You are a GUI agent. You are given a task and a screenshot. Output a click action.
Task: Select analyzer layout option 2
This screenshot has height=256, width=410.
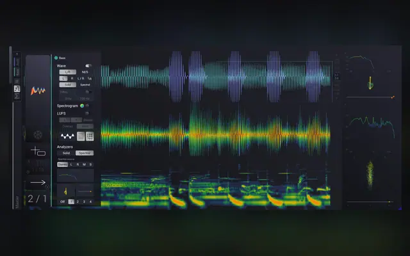point(78,202)
